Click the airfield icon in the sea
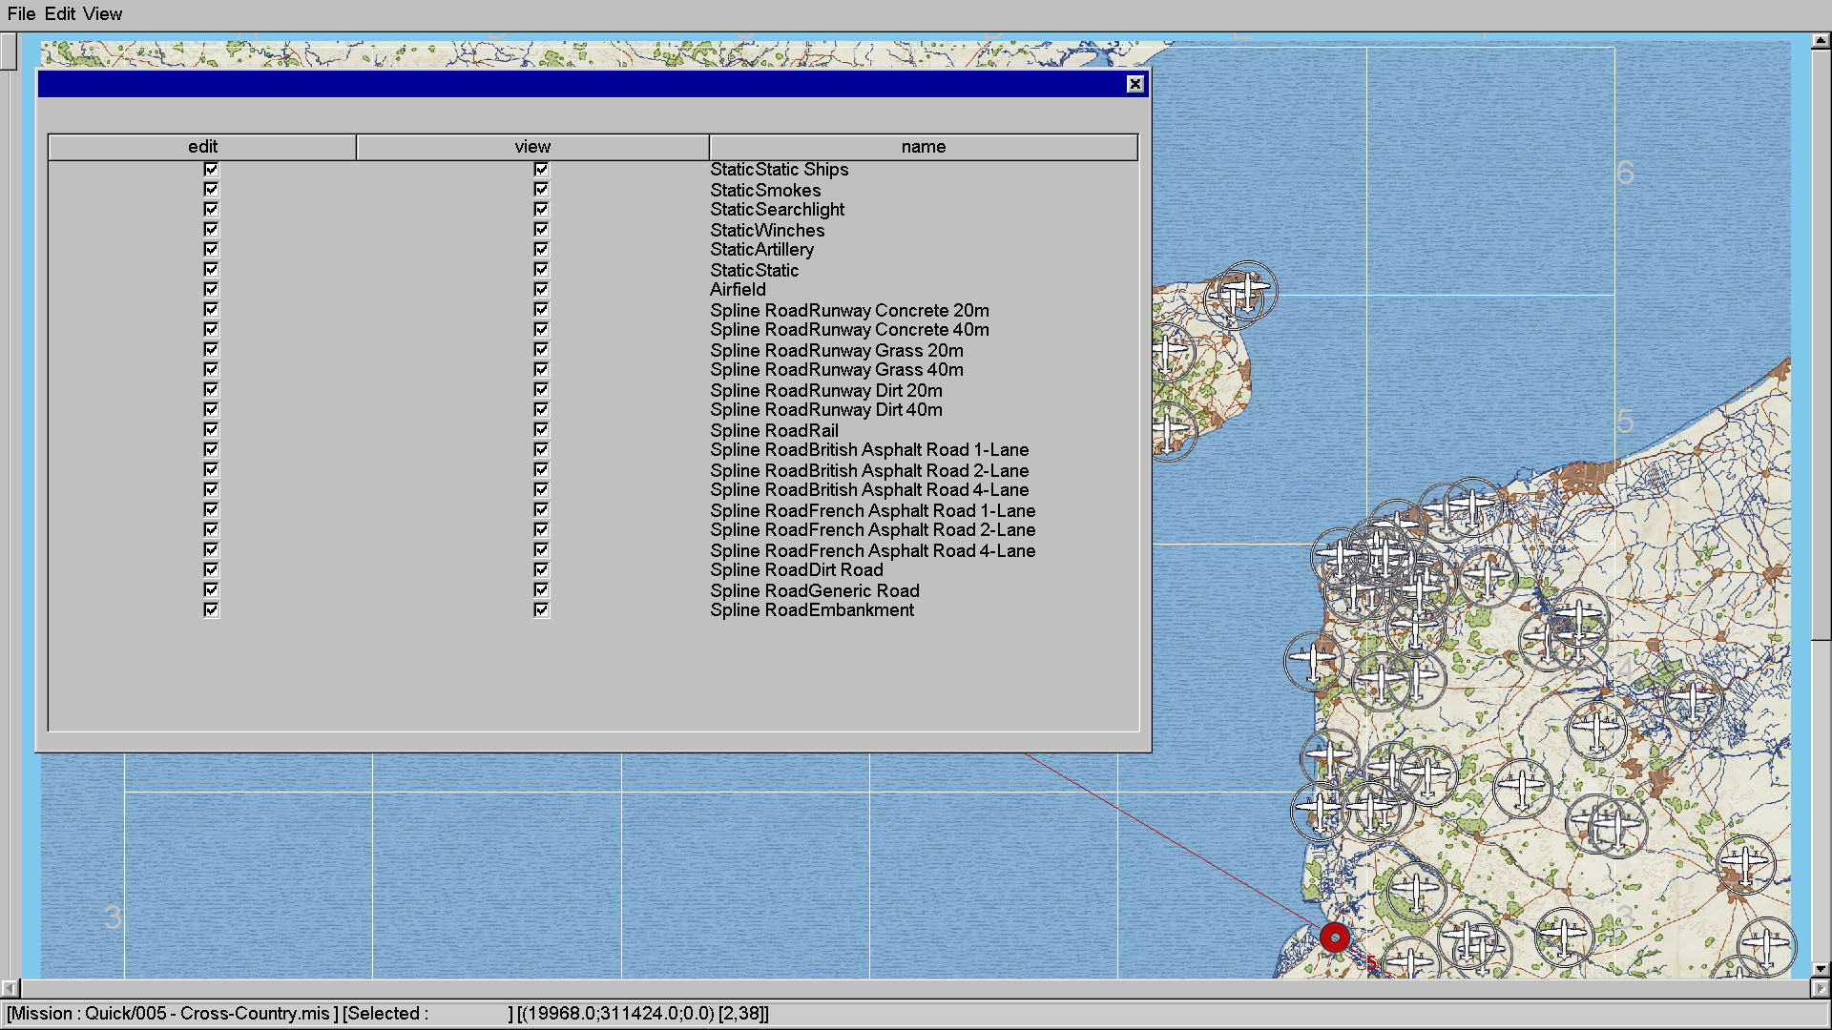The image size is (1832, 1030). tap(1314, 660)
